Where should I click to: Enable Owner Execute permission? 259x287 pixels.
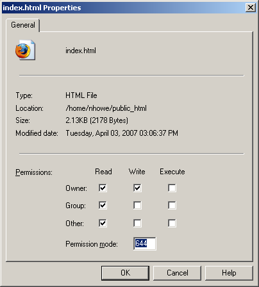[x=172, y=188]
